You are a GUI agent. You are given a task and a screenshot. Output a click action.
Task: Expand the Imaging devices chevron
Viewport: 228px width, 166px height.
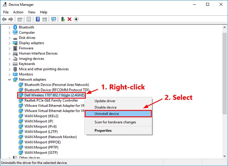(10, 59)
